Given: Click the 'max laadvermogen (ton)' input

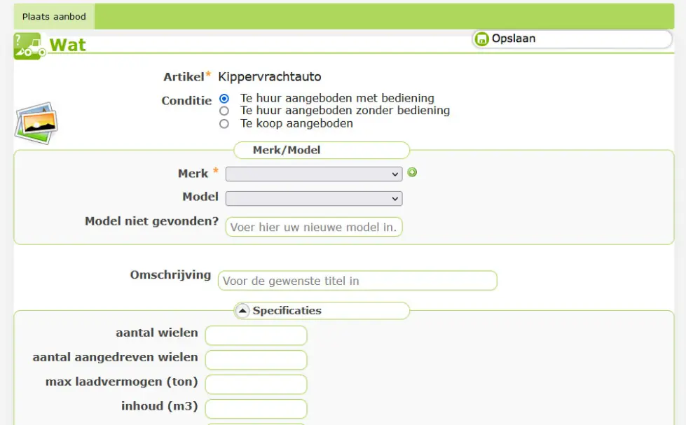Looking at the screenshot, I should point(256,384).
